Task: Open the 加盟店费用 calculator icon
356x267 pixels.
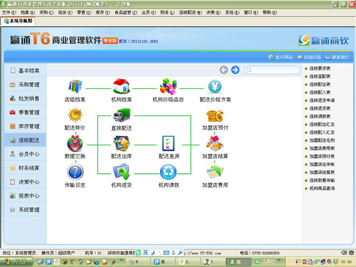Action: pos(215,172)
